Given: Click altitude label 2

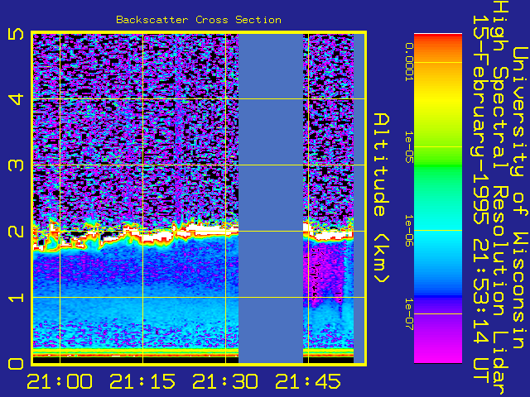Looking at the screenshot, I should [16, 232].
